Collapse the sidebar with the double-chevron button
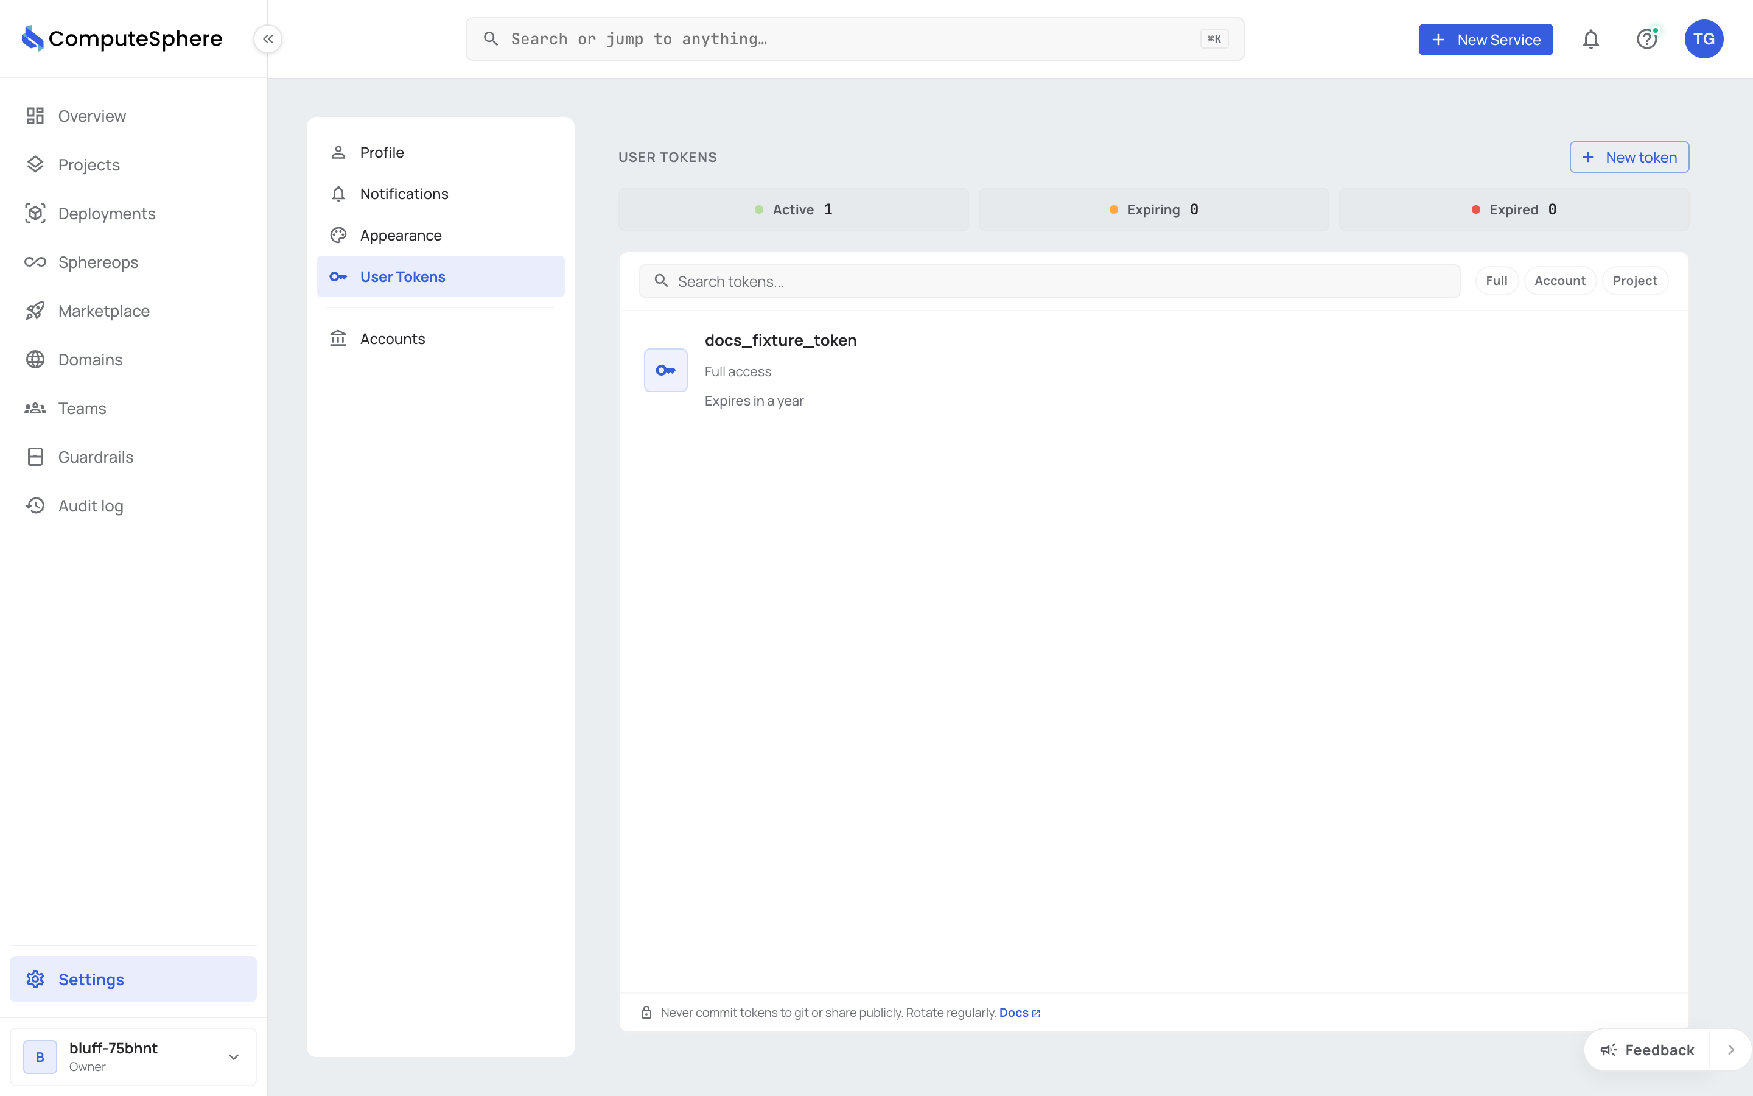1753x1096 pixels. pos(268,39)
